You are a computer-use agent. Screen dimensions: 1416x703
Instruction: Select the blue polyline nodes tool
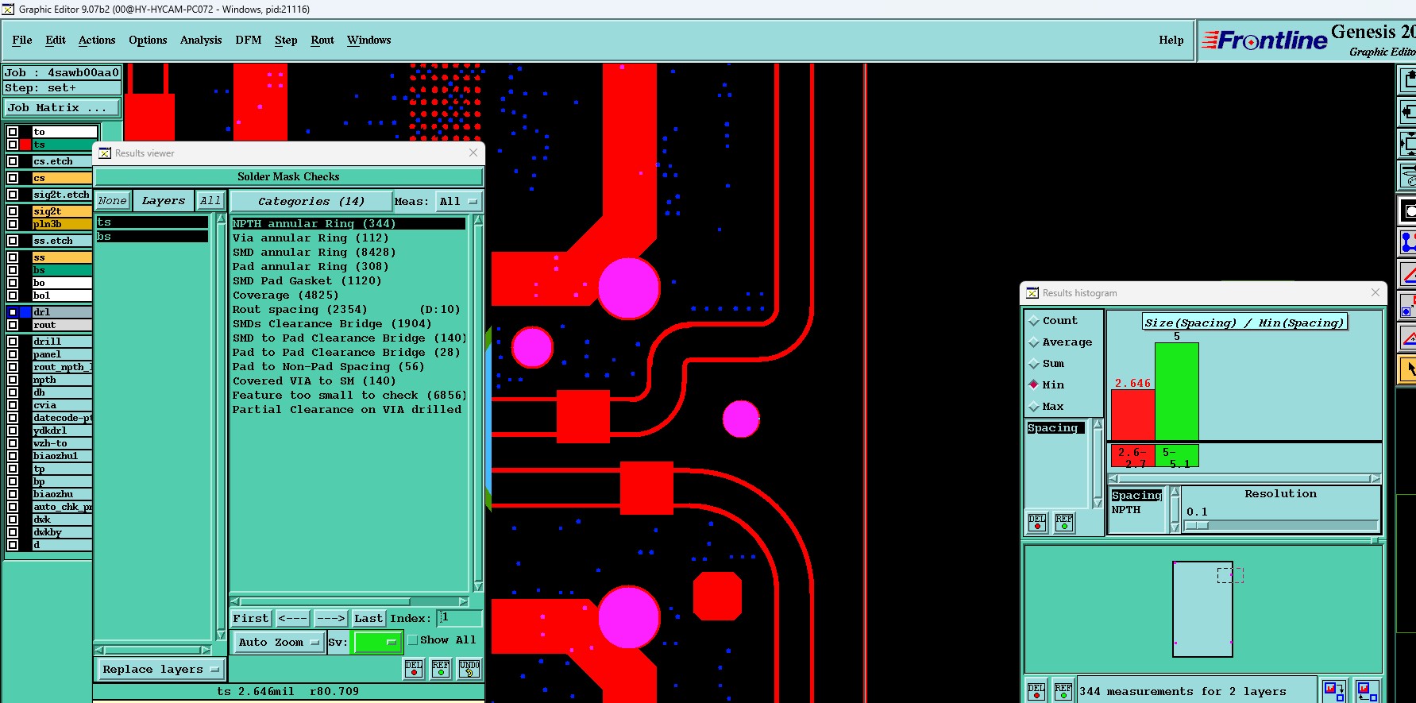pyautogui.click(x=1408, y=241)
